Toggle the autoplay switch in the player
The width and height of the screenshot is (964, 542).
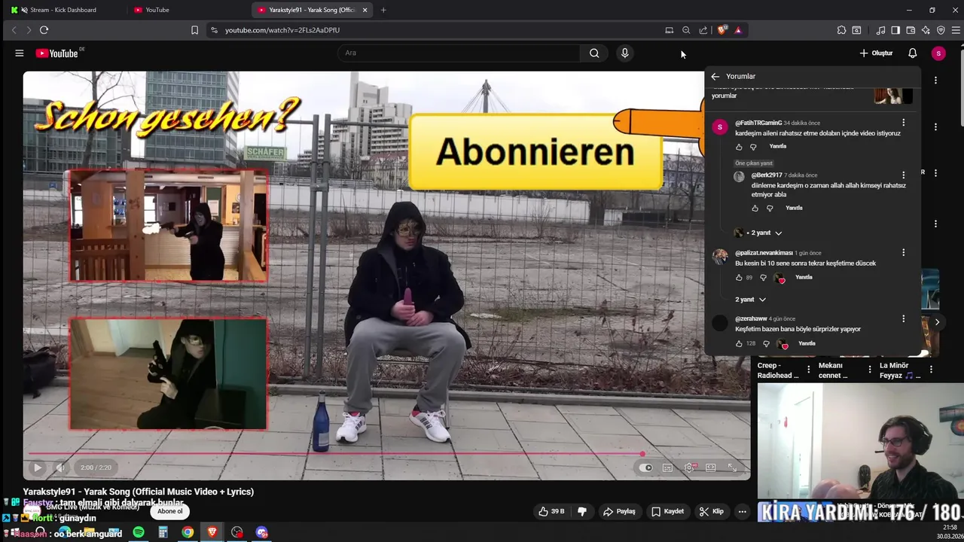[x=645, y=467]
